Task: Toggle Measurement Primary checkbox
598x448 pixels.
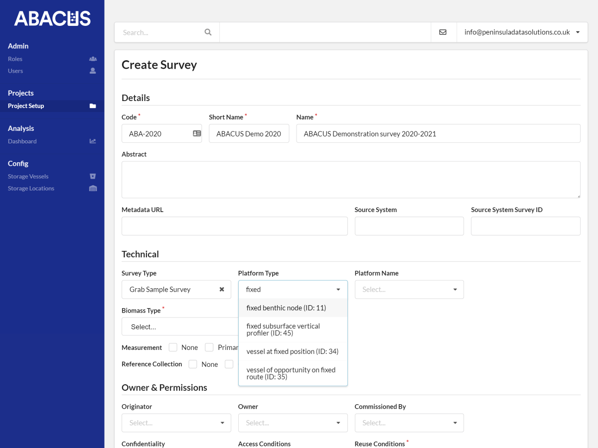Action: tap(209, 347)
